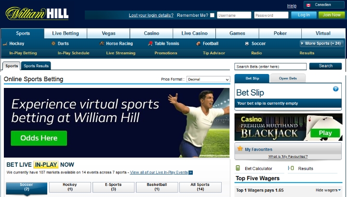Click Top 1 Wagers pays 1.65 text
The image size is (347, 197).
click(260, 190)
